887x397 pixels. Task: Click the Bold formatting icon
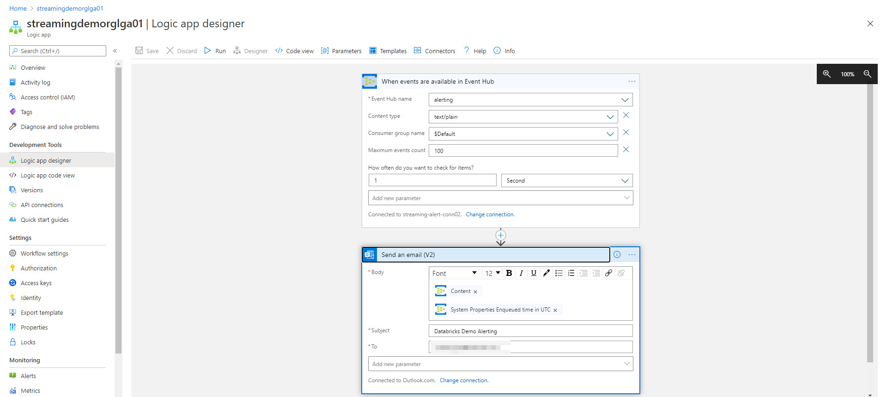click(x=509, y=273)
